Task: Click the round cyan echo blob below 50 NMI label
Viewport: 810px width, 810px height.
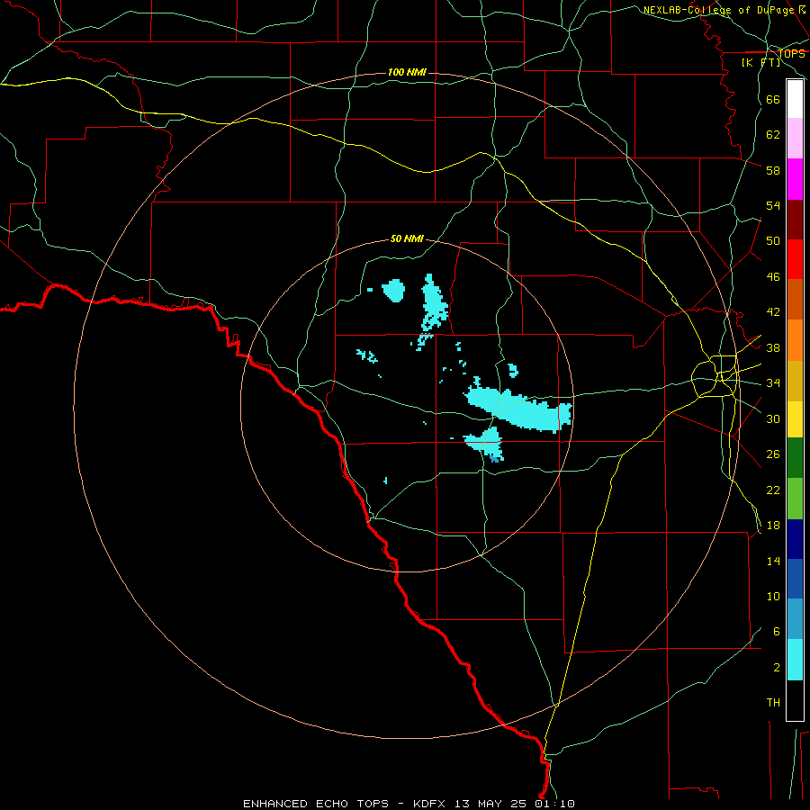Action: click(393, 290)
